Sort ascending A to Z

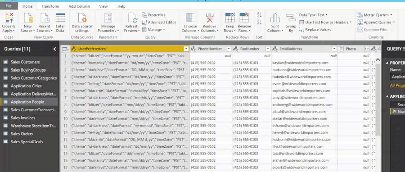pos(259,15)
